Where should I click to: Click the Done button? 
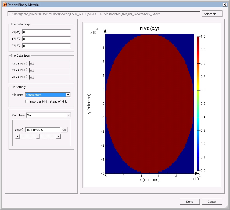190,202
